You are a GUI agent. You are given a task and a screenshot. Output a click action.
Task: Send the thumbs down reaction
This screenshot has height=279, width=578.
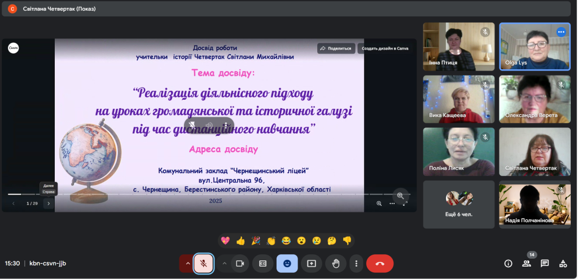click(347, 241)
